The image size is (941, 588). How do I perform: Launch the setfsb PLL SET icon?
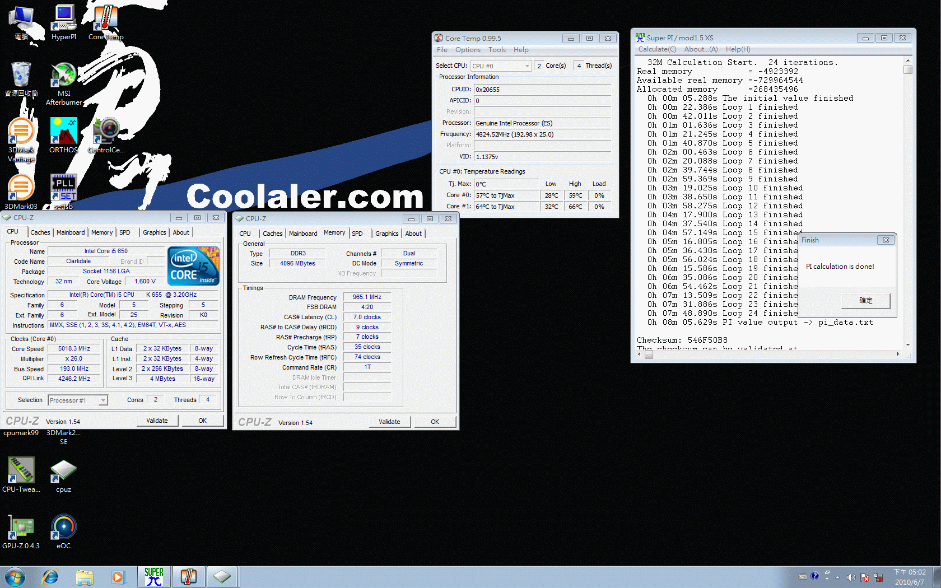[64, 192]
